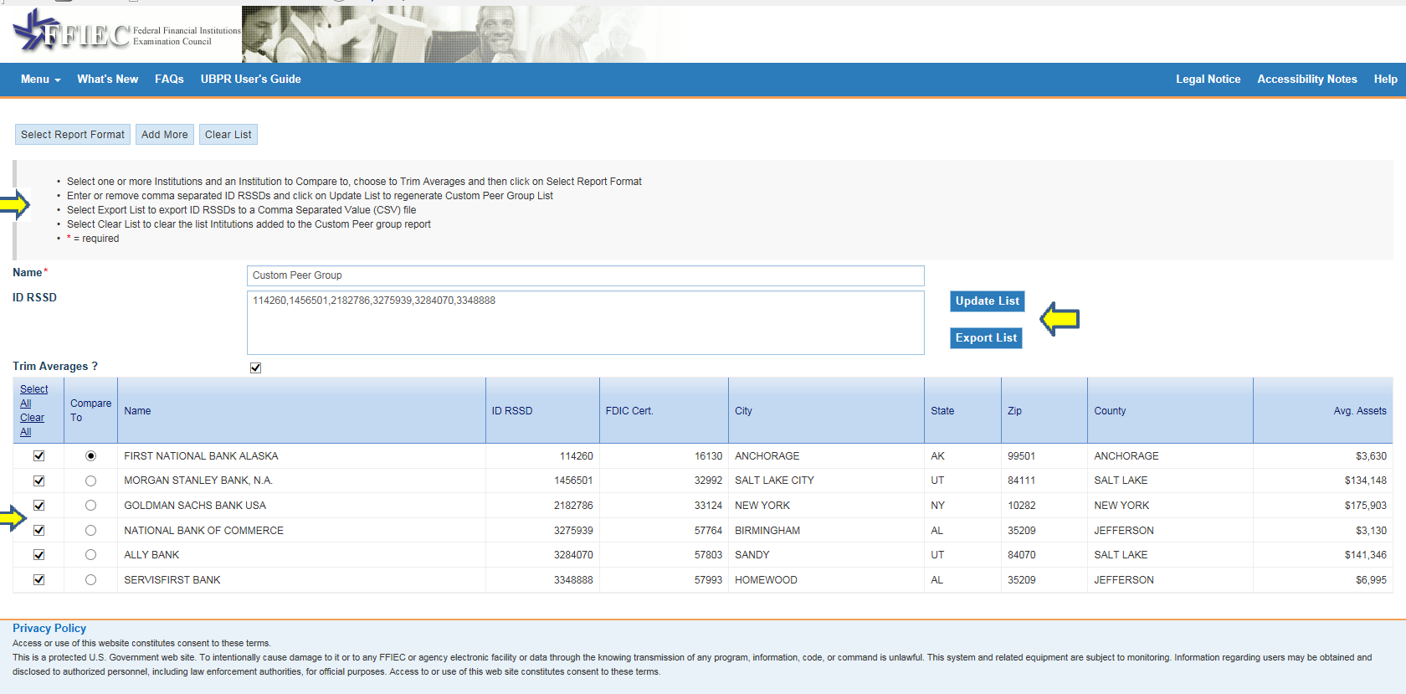The height and width of the screenshot is (694, 1406).
Task: Open the Legal Notice link
Action: (x=1208, y=80)
